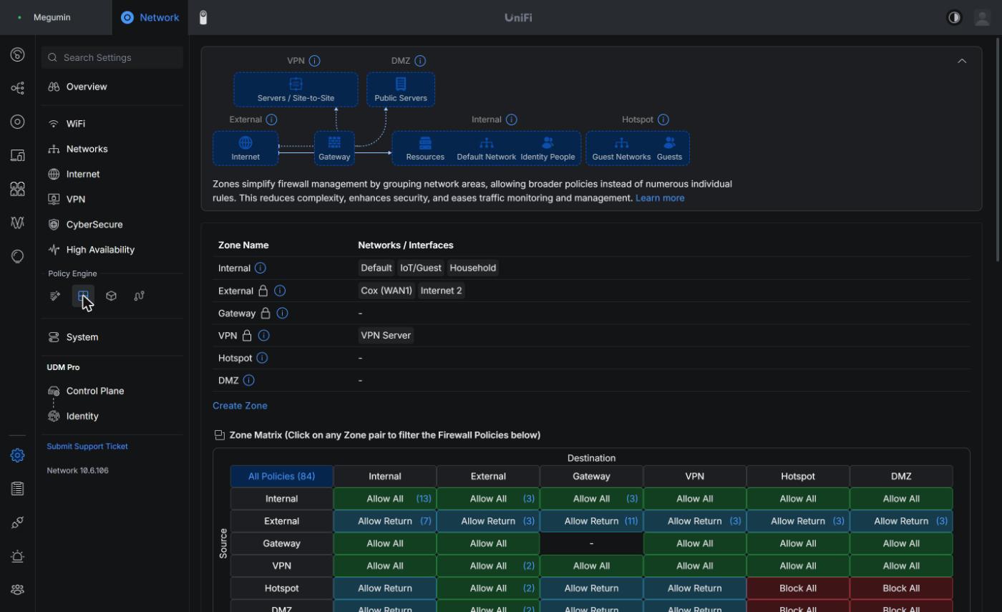Open the user account avatar
Screen dimensions: 1002x612
(982, 18)
